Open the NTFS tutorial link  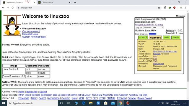click(102, 98)
